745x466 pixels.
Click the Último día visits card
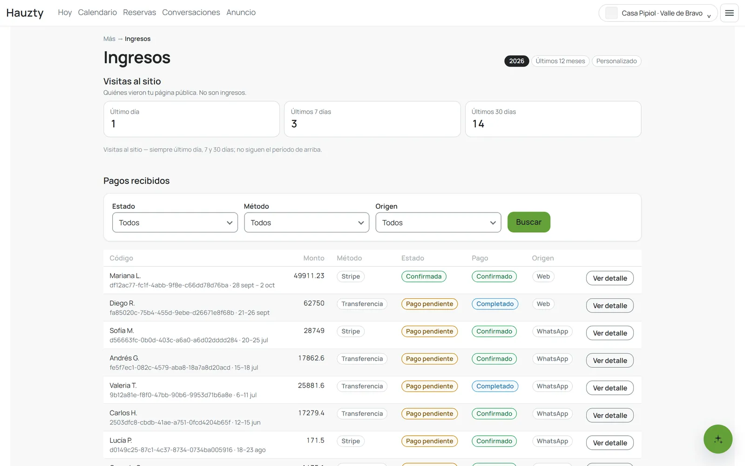(x=191, y=119)
